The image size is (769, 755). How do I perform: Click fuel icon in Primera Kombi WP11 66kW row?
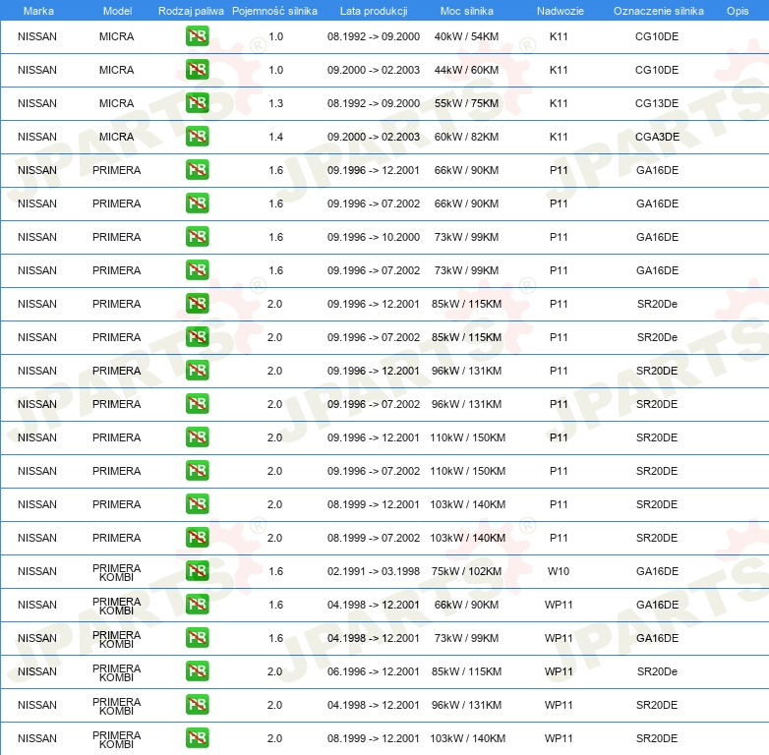click(197, 604)
